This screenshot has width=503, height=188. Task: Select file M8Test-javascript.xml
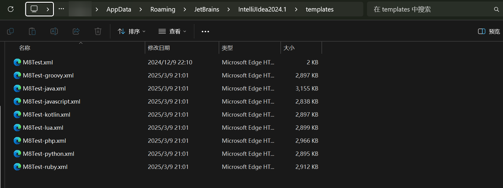(x=51, y=101)
